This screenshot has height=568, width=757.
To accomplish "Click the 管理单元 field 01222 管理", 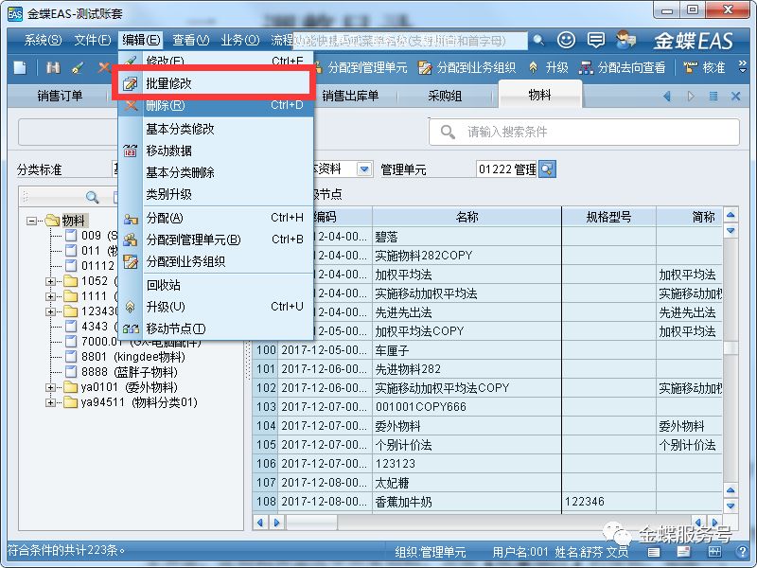I will pos(506,169).
